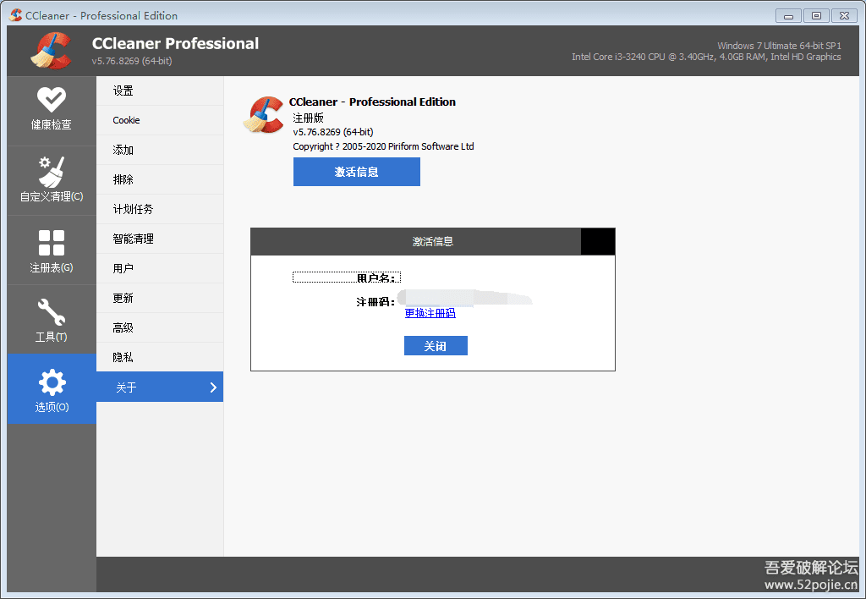Select the 关于 about page

click(160, 387)
